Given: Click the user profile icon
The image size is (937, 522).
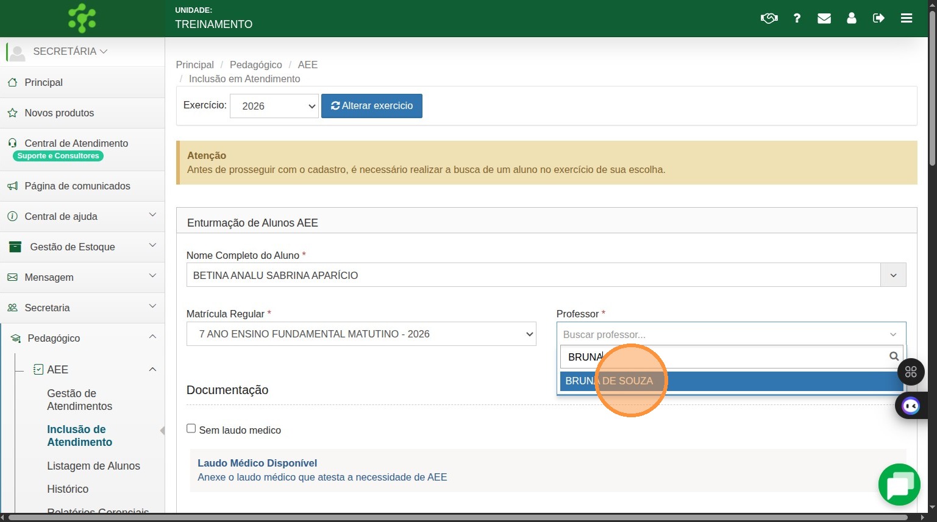Looking at the screenshot, I should [852, 18].
